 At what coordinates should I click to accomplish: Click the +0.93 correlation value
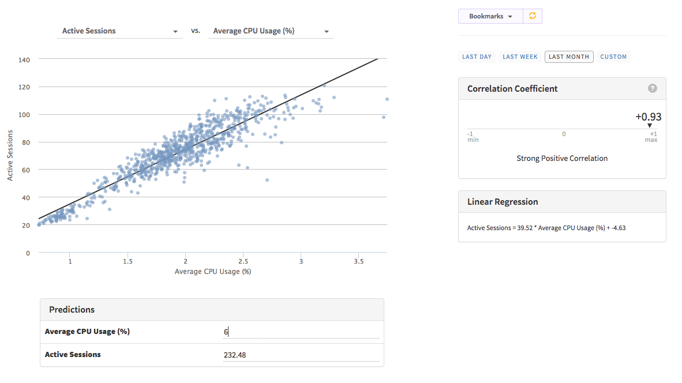(648, 117)
